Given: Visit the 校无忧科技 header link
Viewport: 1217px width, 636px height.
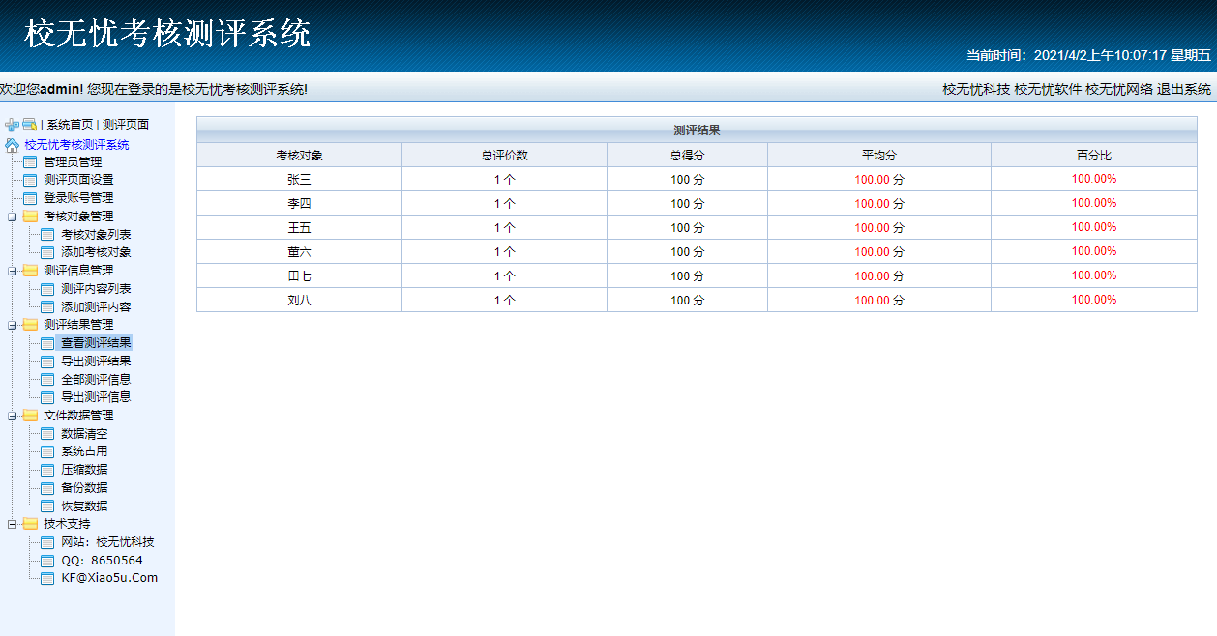Looking at the screenshot, I should (976, 89).
